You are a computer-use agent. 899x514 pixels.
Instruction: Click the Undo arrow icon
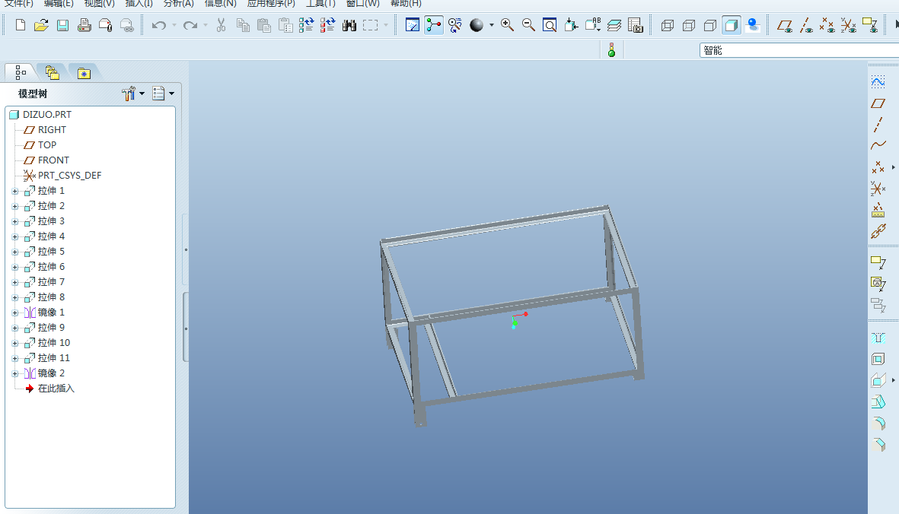159,25
